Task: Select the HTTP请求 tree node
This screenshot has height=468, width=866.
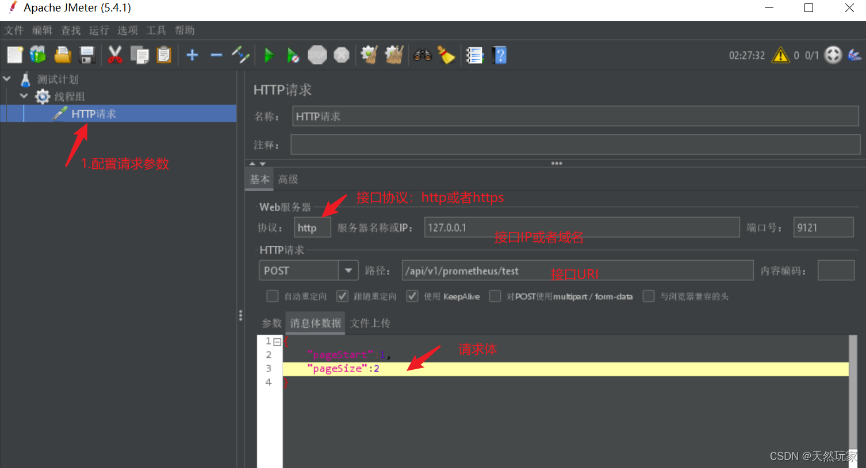Action: pyautogui.click(x=94, y=114)
